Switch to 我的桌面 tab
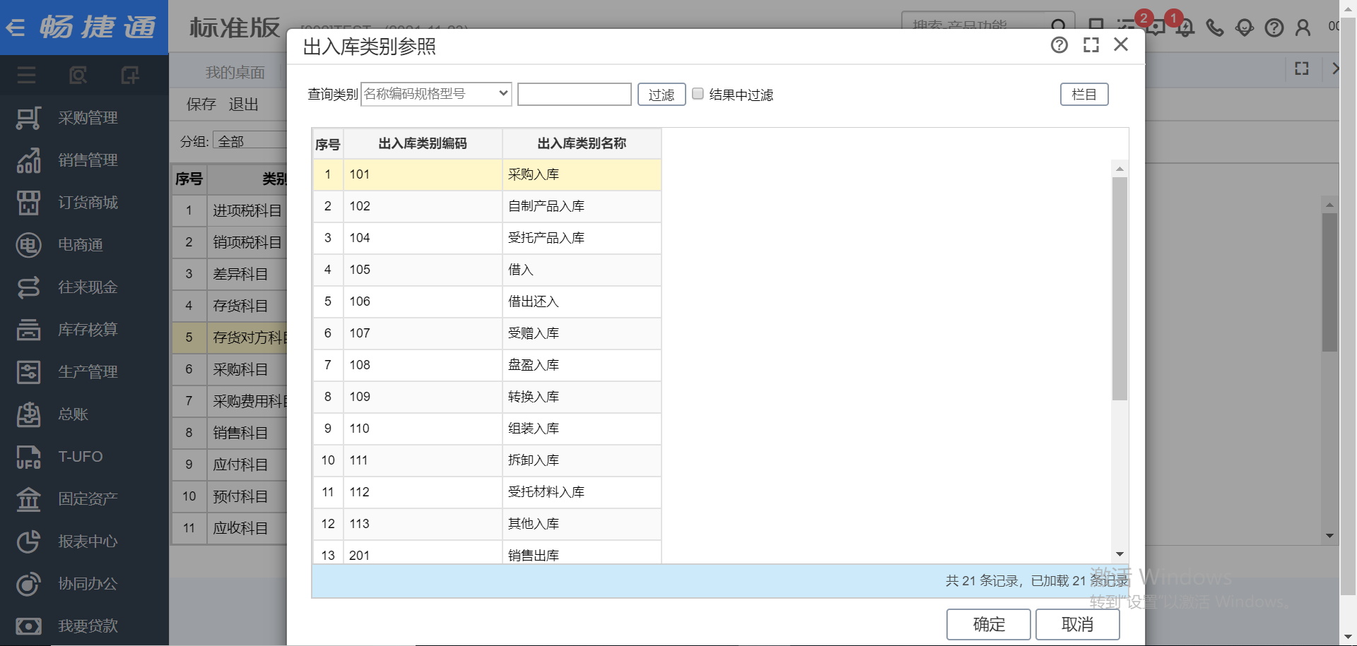Viewport: 1357px width, 646px height. (x=235, y=72)
